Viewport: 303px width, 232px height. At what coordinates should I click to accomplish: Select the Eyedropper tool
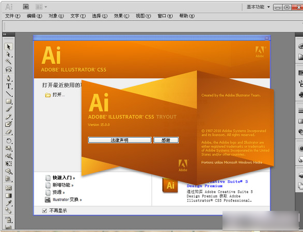coord(8,203)
